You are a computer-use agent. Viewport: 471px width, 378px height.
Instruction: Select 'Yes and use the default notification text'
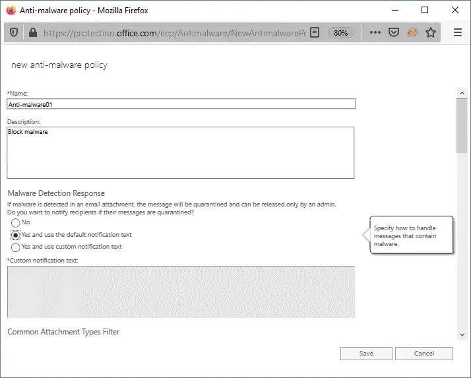coord(16,236)
